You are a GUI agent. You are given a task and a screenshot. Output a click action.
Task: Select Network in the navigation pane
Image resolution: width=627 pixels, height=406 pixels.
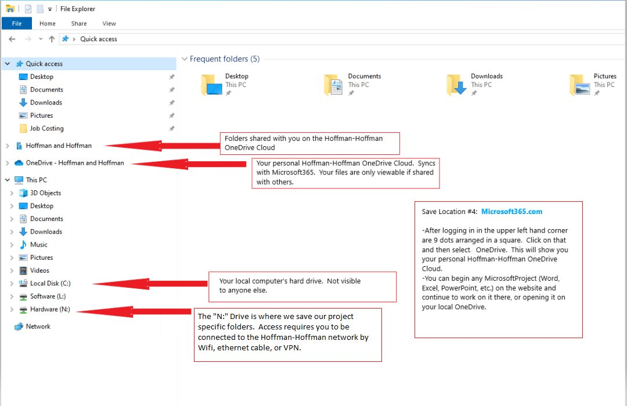coord(38,327)
